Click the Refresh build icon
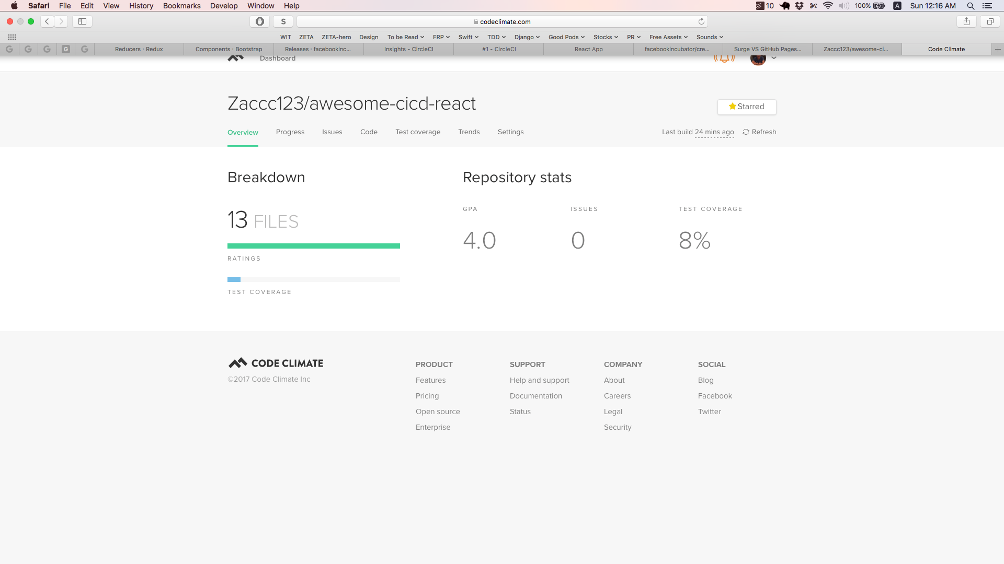The height and width of the screenshot is (564, 1004). [746, 132]
